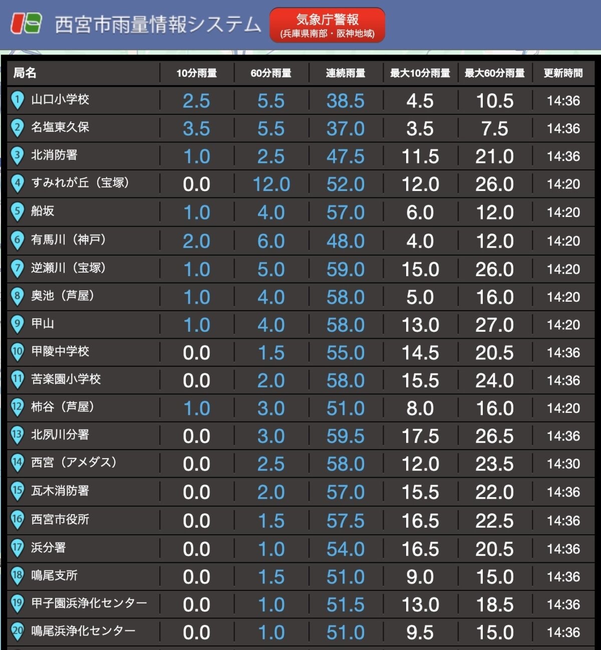
Task: Click marker icon 3 for 北消防署
Action: click(x=17, y=156)
